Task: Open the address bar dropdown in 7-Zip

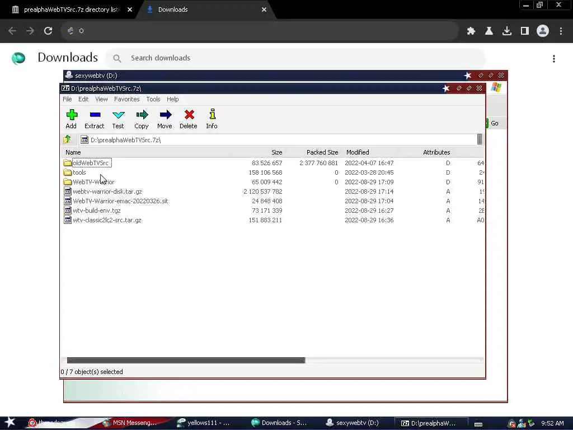Action: (480, 139)
